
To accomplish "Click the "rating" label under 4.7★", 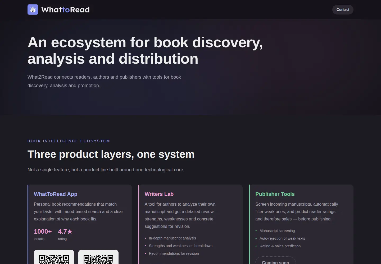I will [62, 239].
